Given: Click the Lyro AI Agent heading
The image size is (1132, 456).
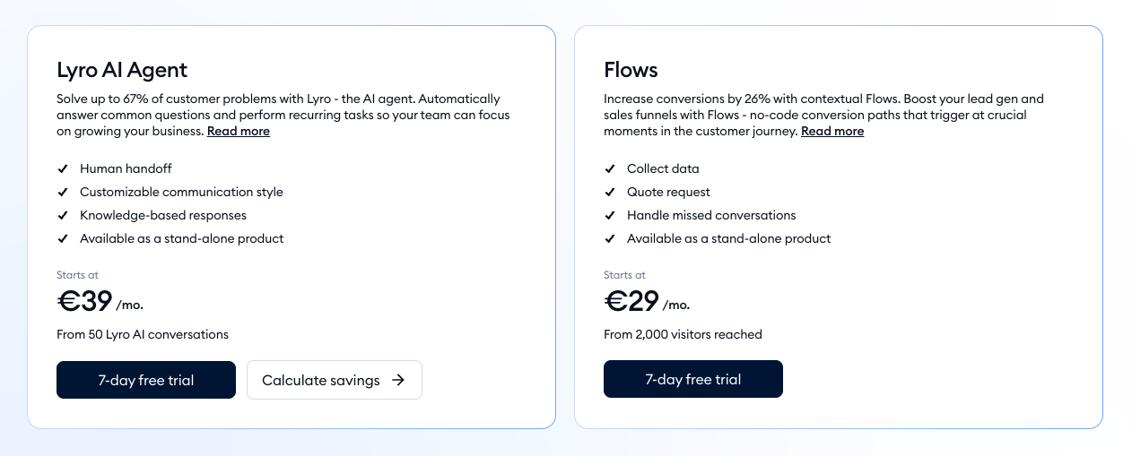Looking at the screenshot, I should [x=122, y=70].
